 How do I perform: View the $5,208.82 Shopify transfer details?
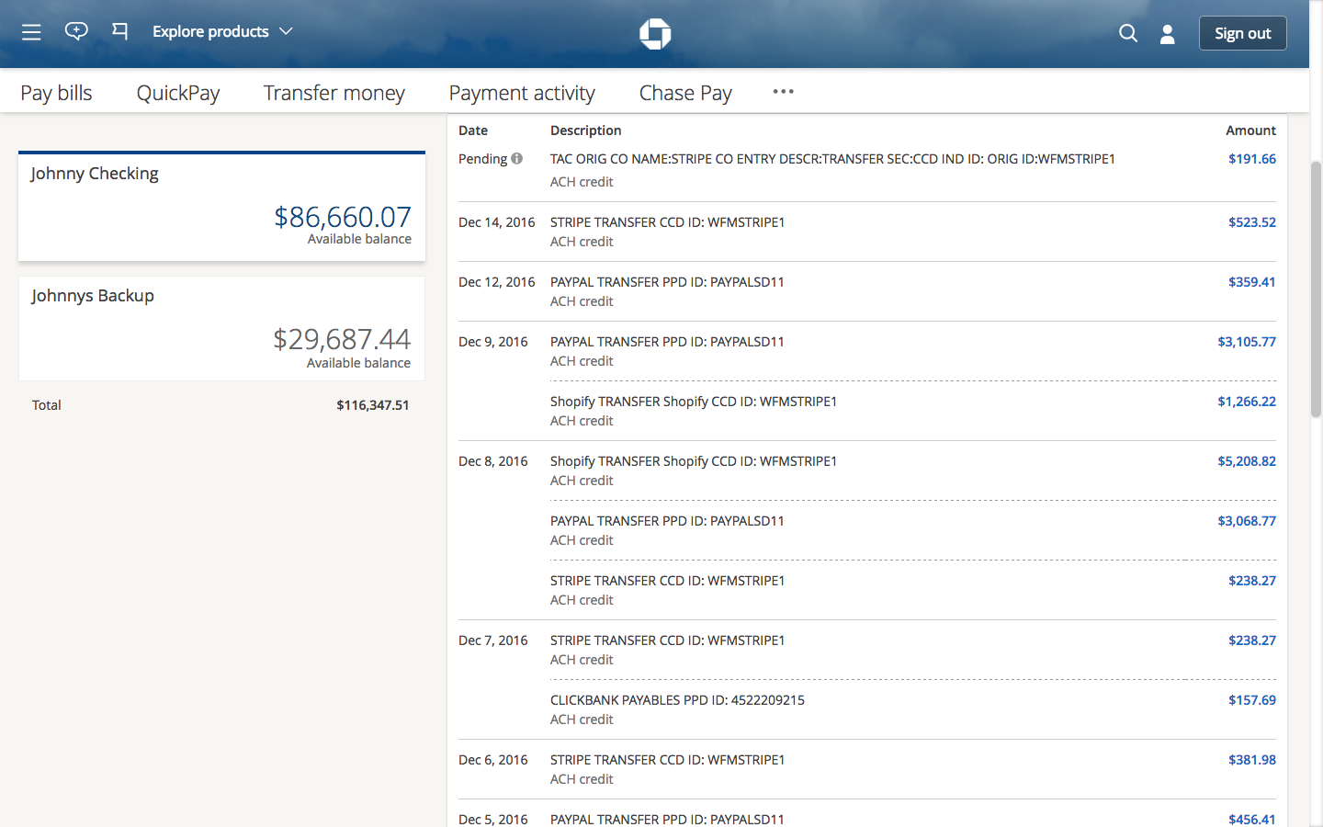(1246, 460)
